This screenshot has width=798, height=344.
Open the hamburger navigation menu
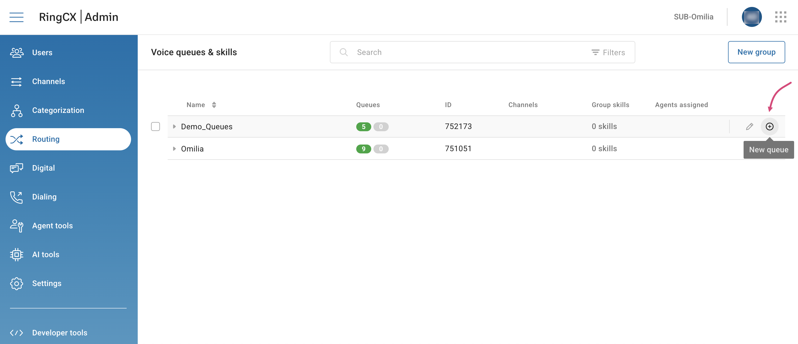tap(16, 17)
